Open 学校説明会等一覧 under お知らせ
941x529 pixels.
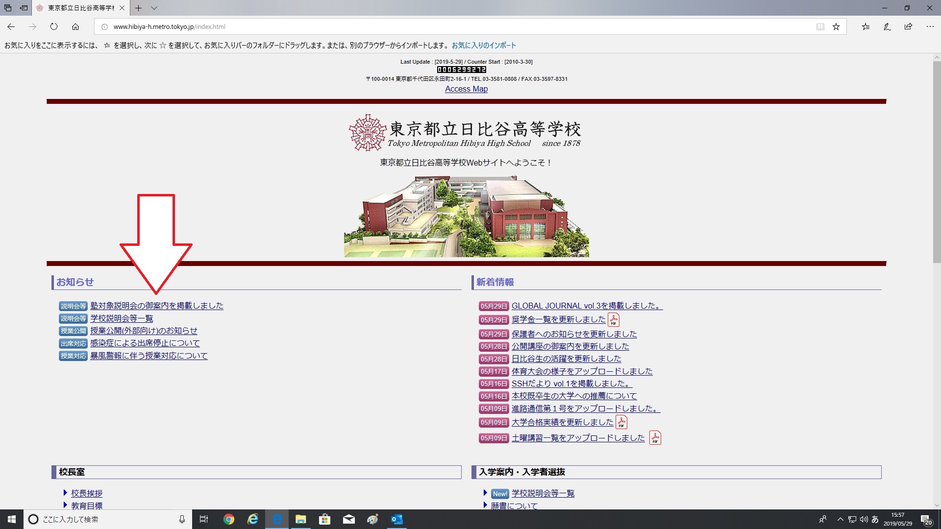122,318
